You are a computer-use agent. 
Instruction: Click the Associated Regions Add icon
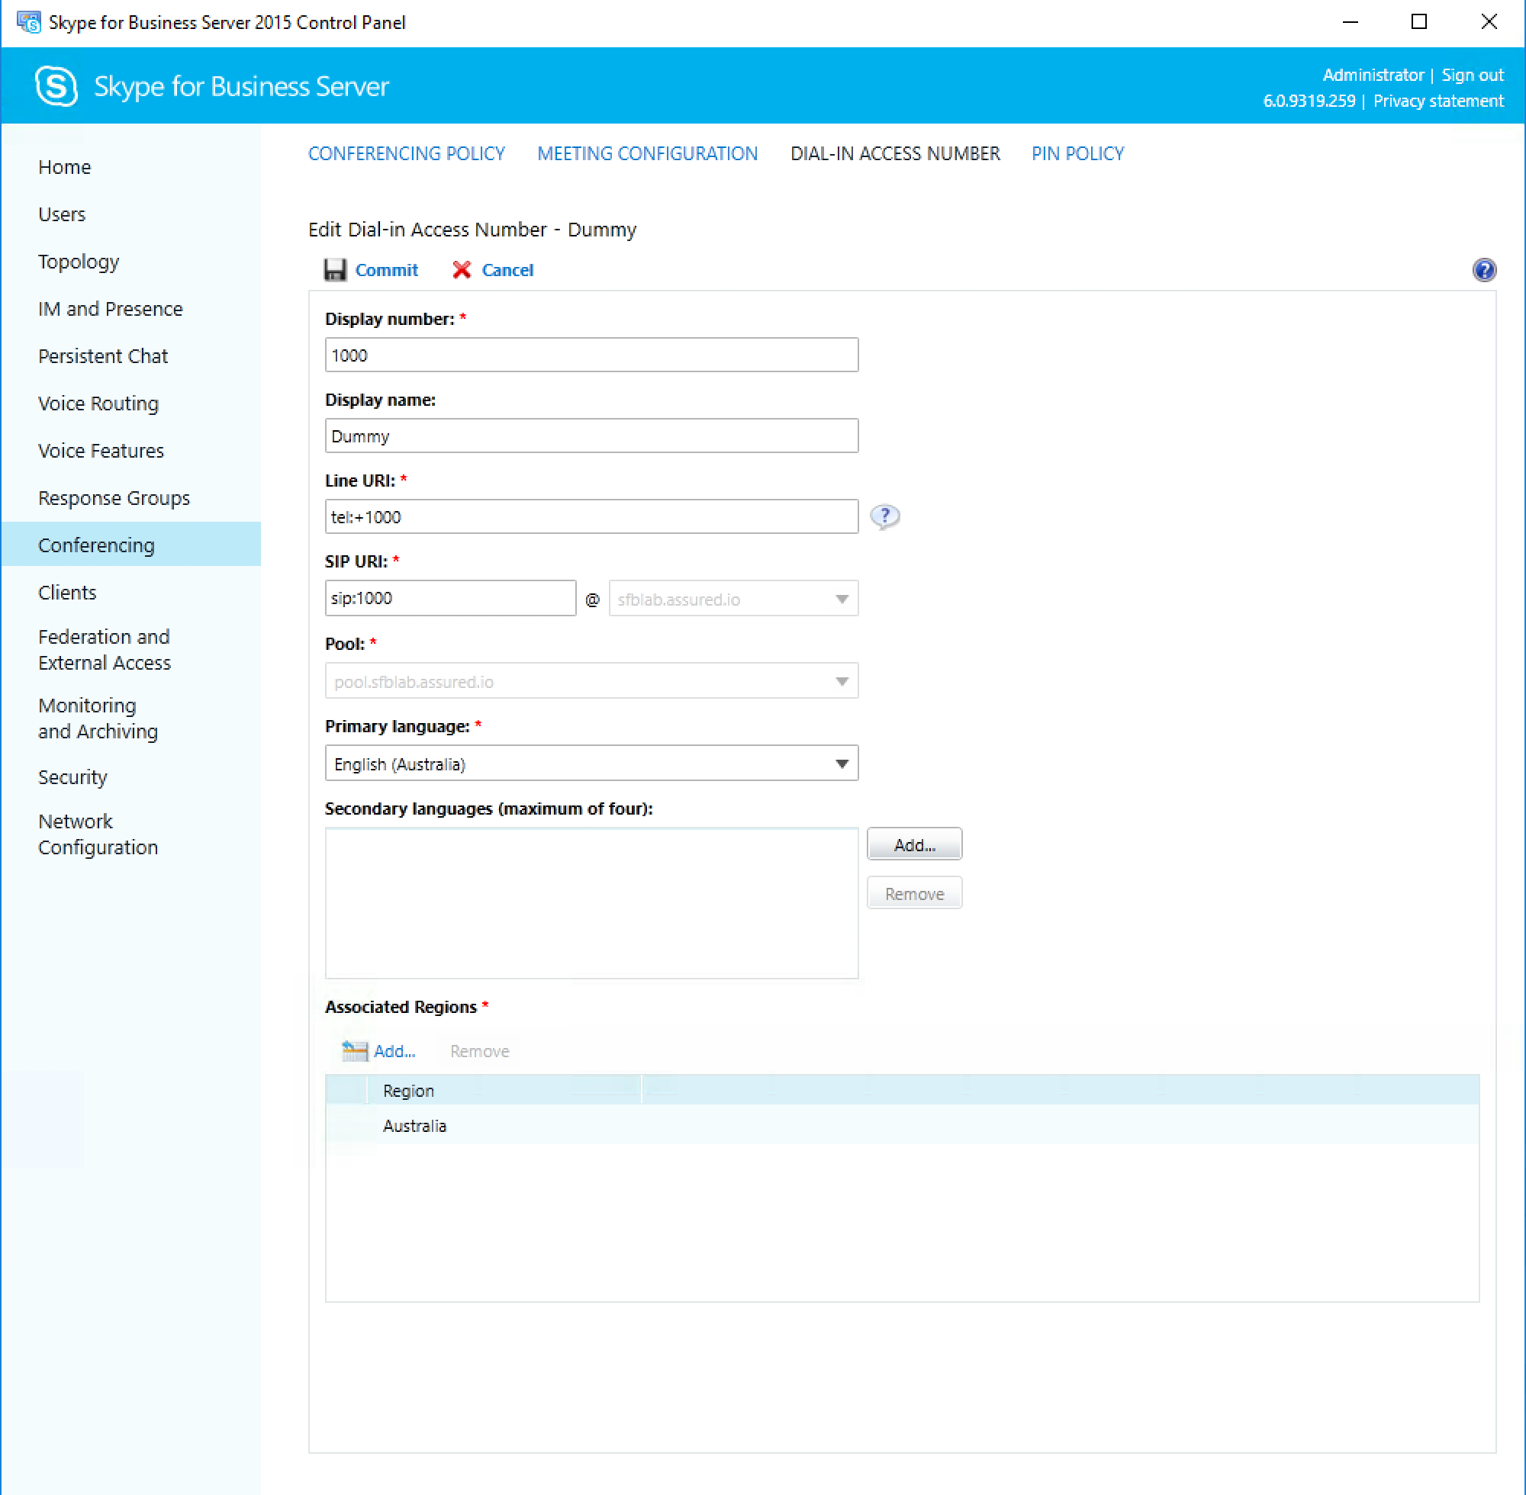point(354,1050)
